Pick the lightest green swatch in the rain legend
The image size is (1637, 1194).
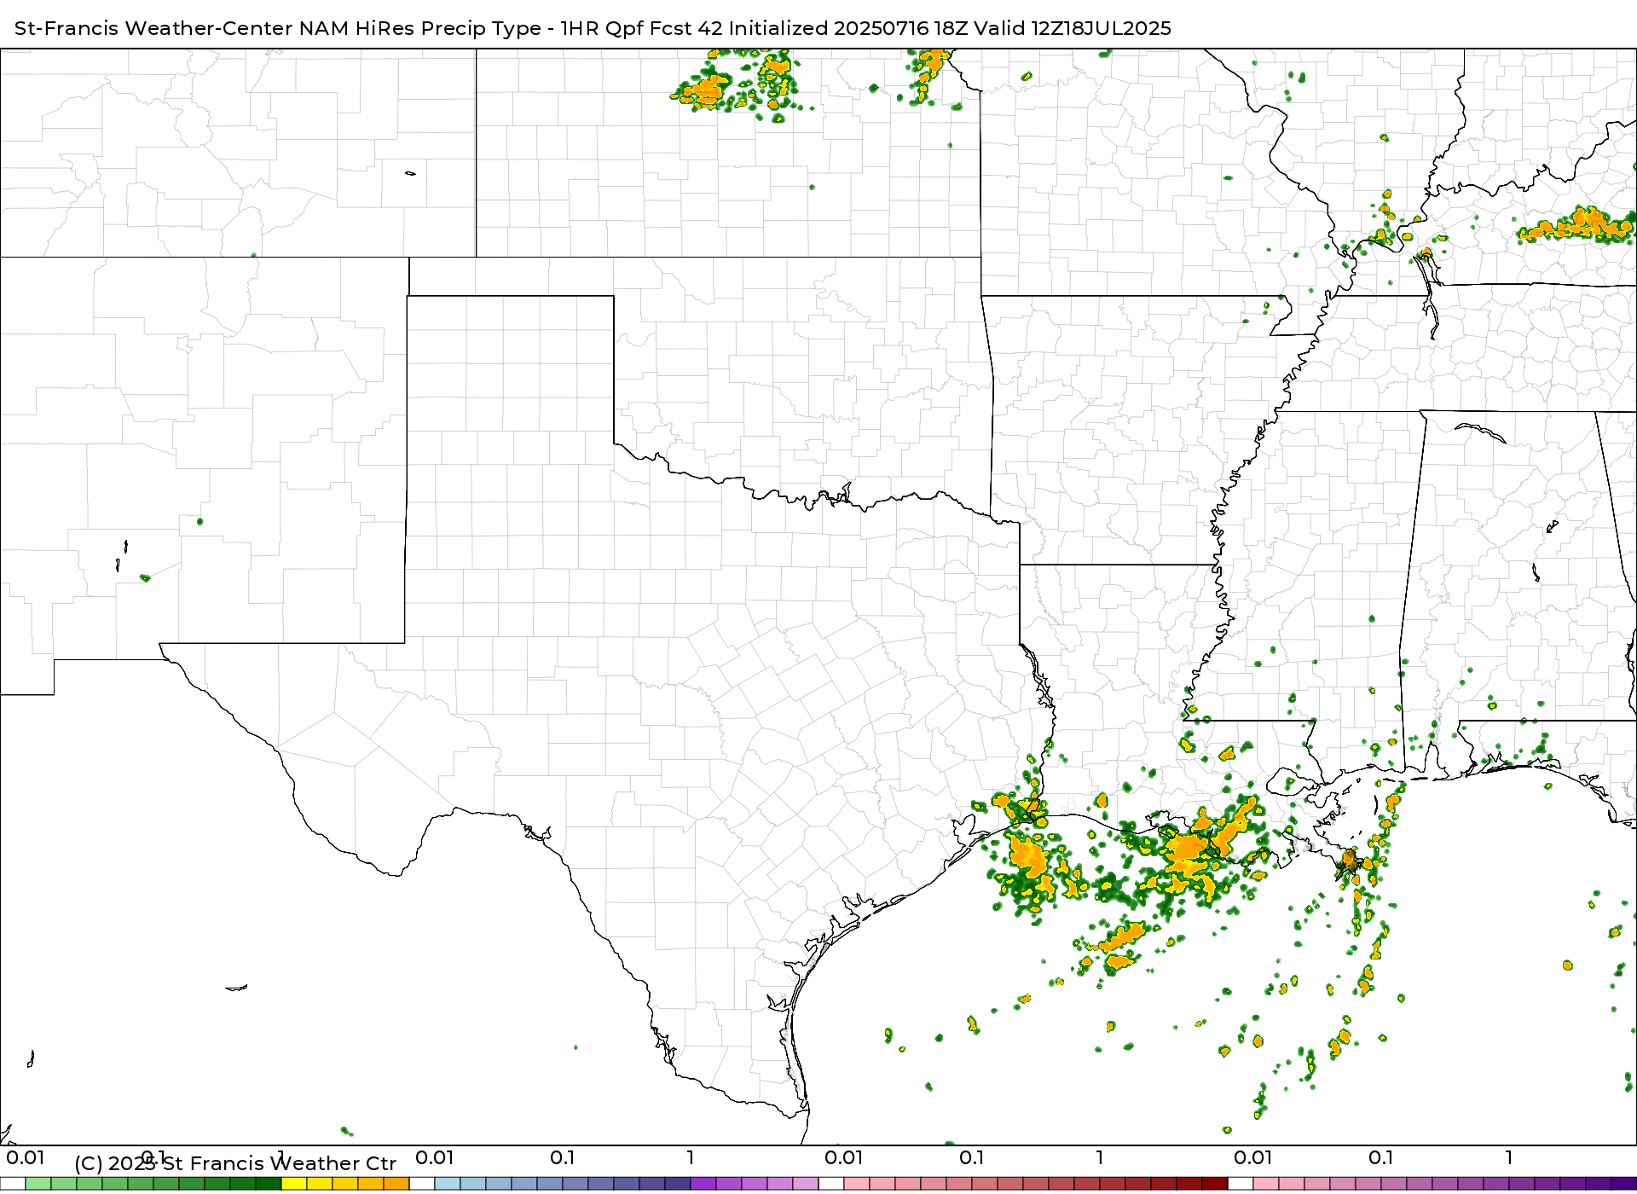pos(38,1184)
